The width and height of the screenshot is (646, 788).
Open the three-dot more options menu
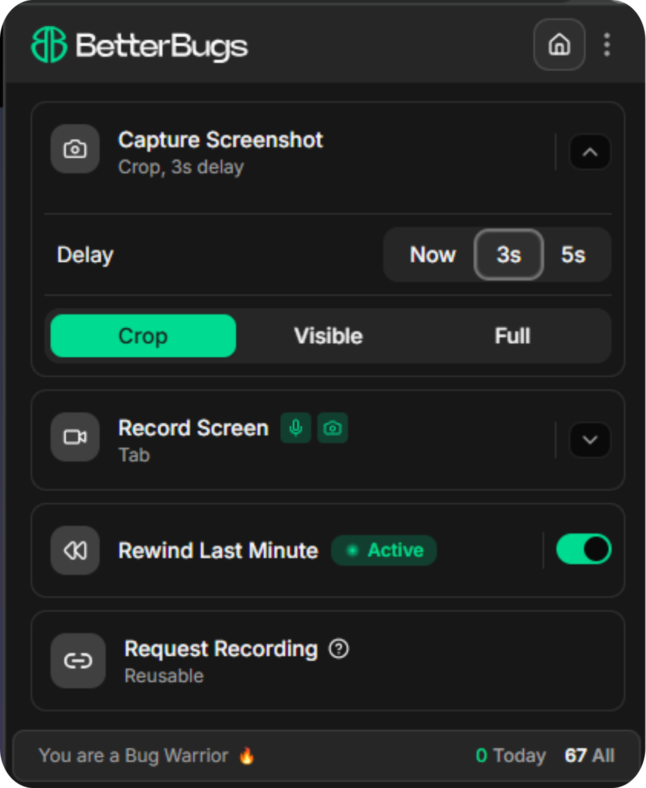[607, 45]
